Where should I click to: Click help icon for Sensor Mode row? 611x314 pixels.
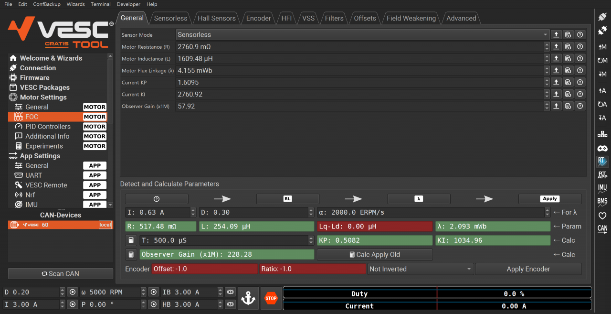coord(580,35)
